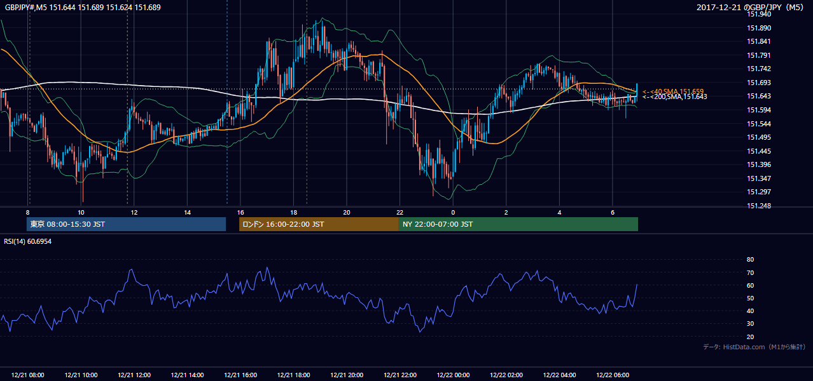Image resolution: width=813 pixels, height=381 pixels.
Task: Click the 12/21 10:00 date axis label
Action: 81,375
